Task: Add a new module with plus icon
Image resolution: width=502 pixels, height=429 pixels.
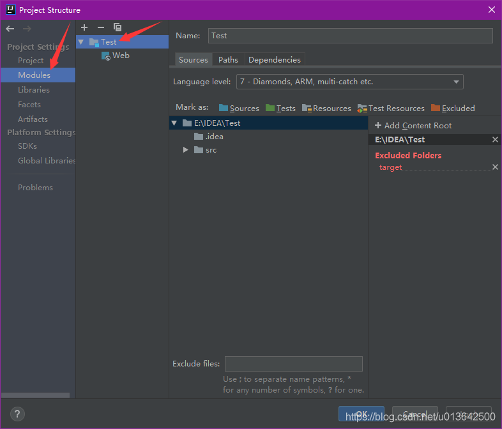Action: [x=84, y=27]
